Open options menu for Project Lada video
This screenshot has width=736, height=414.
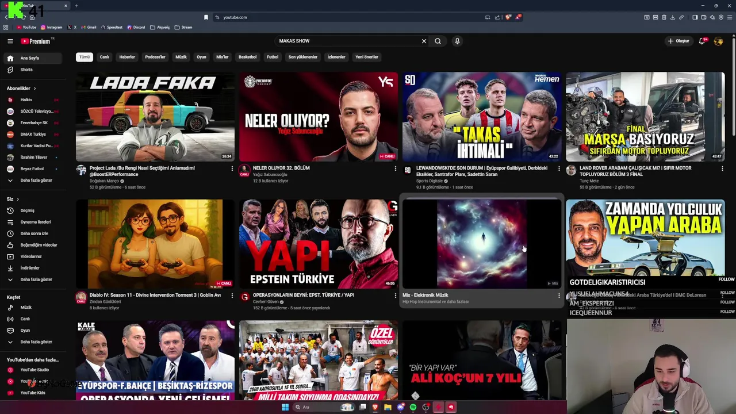pos(232,168)
